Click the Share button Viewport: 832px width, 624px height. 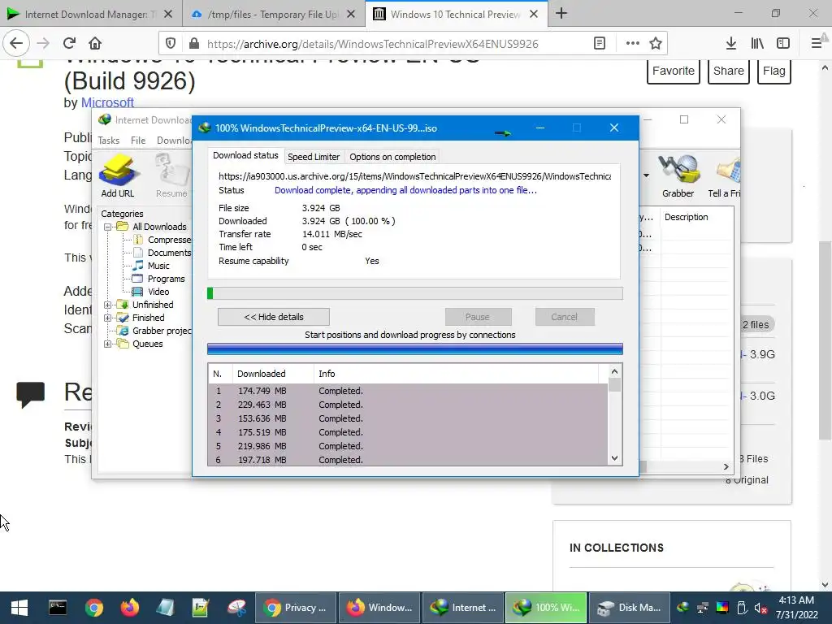(x=729, y=71)
